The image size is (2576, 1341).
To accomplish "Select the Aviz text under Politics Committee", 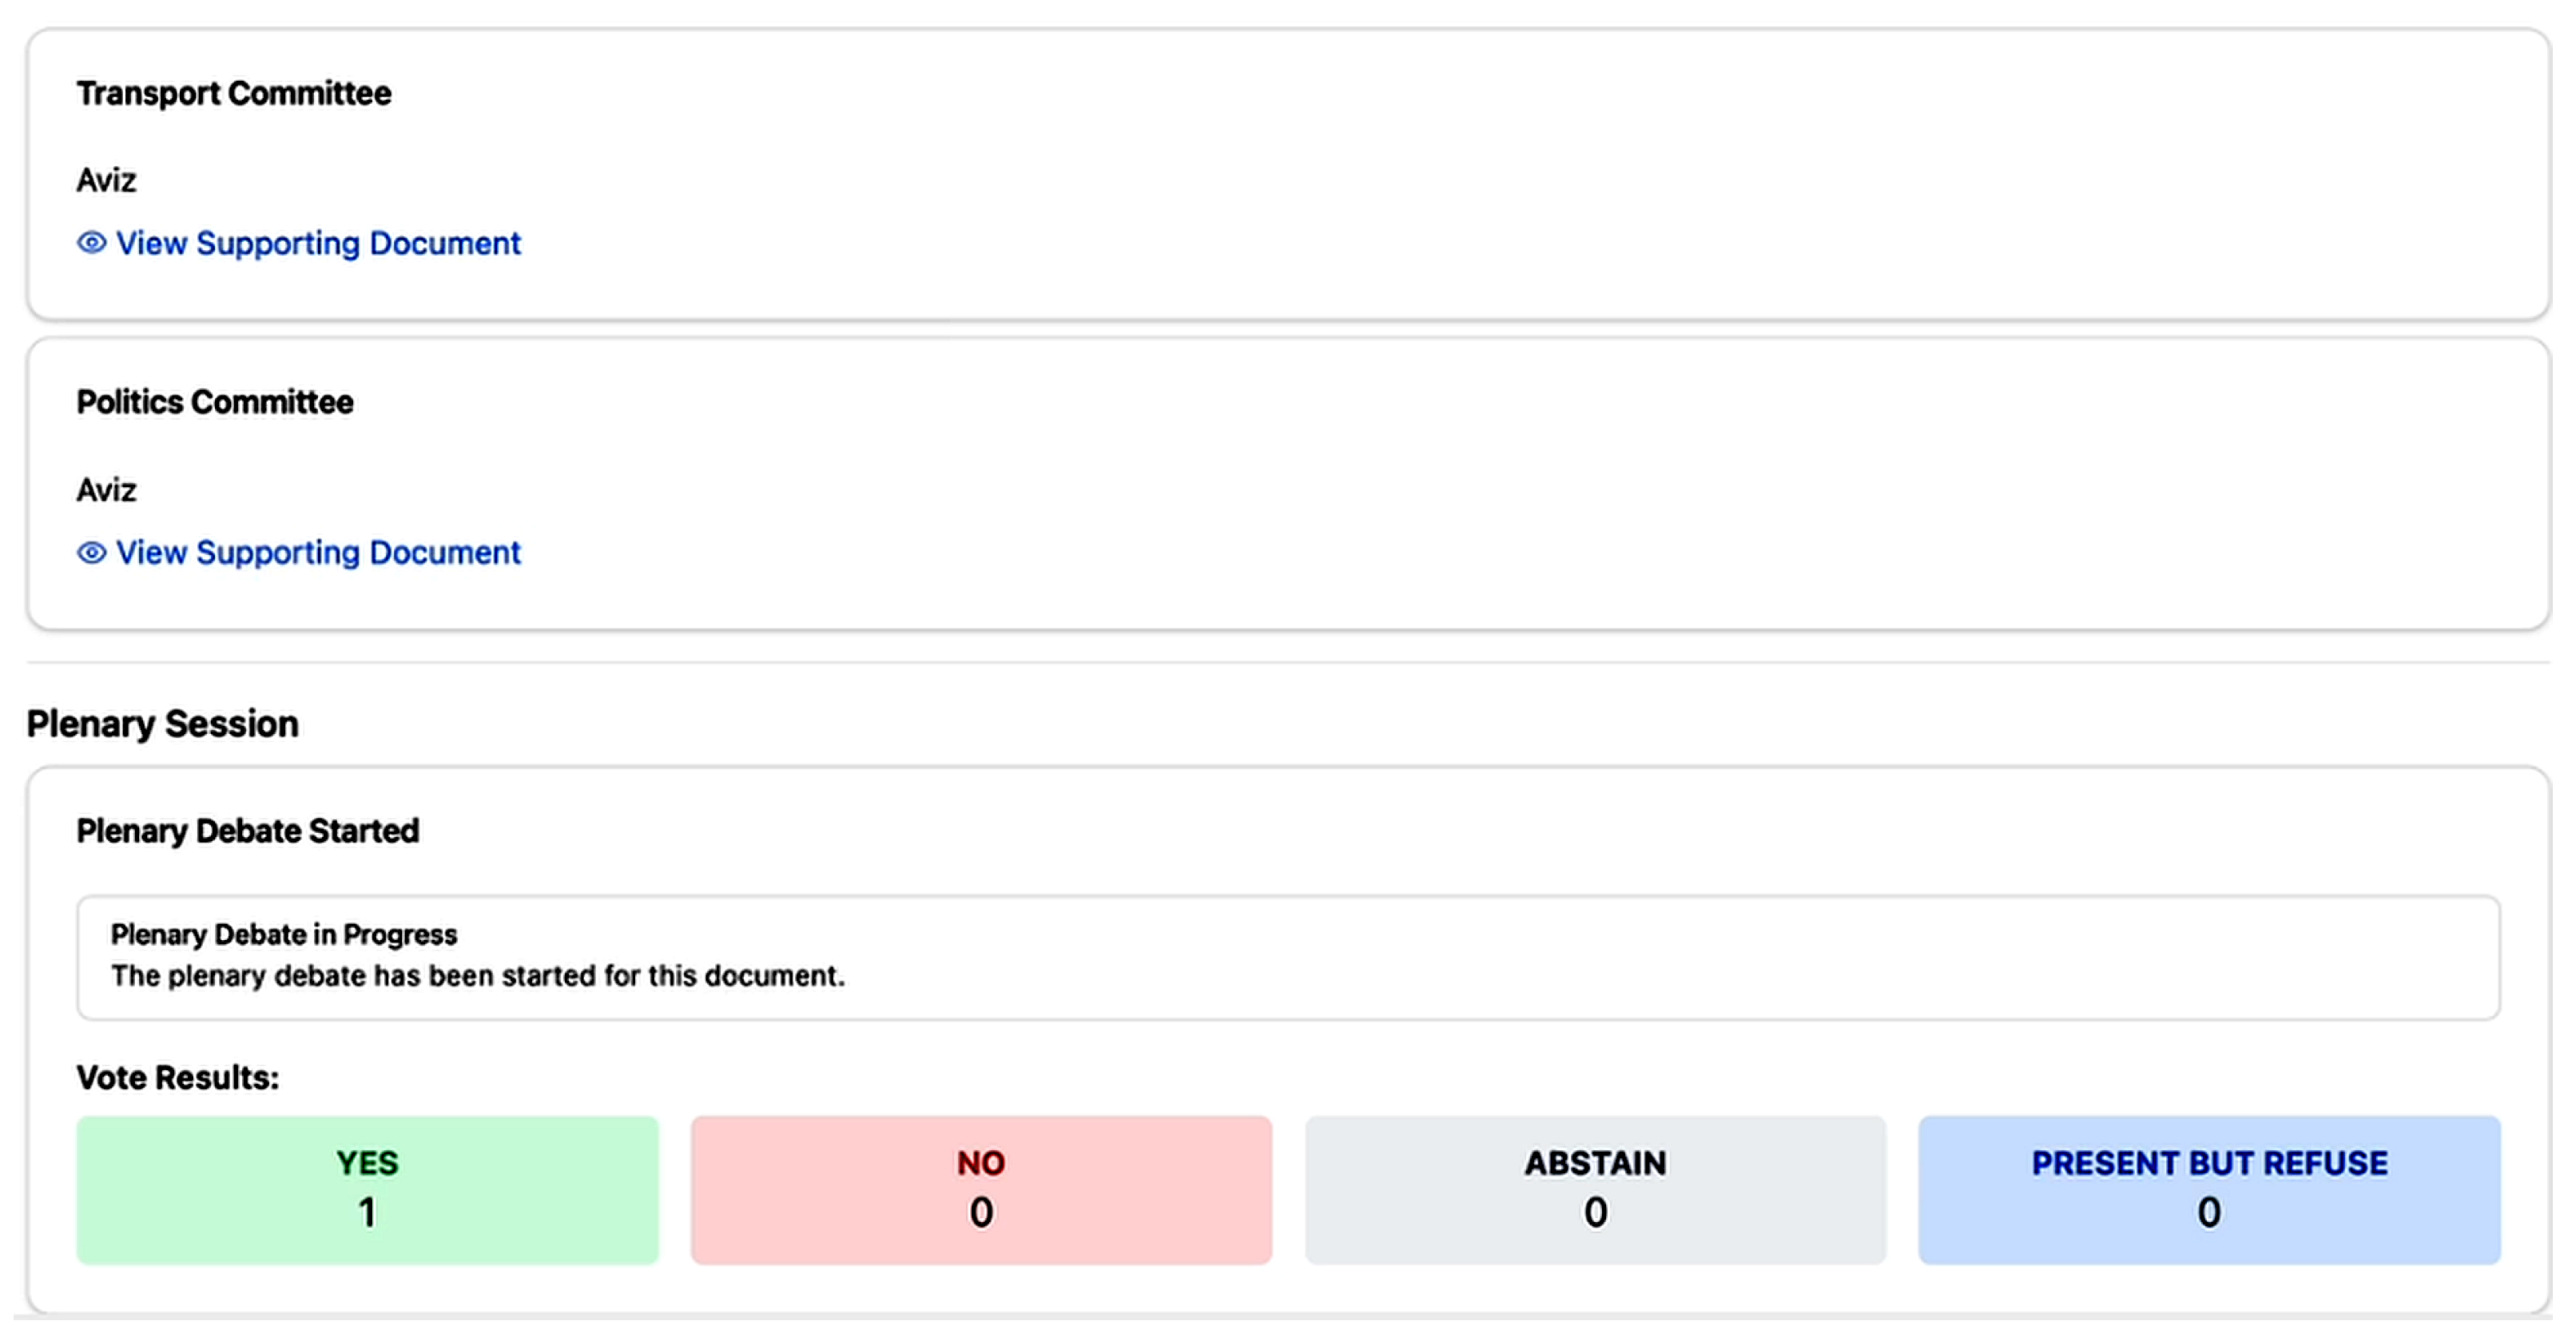I will point(106,490).
